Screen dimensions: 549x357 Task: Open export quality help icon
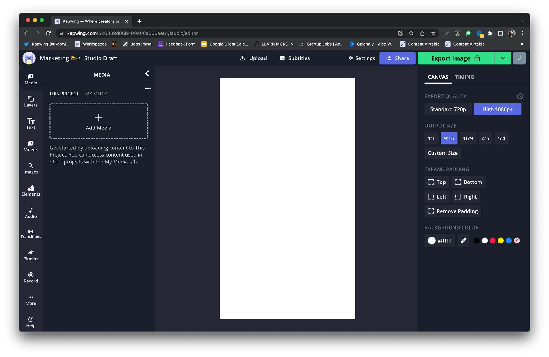520,96
